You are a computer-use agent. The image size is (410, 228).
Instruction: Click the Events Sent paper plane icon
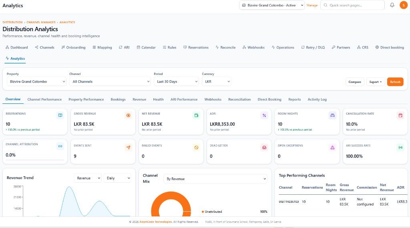coord(128,147)
